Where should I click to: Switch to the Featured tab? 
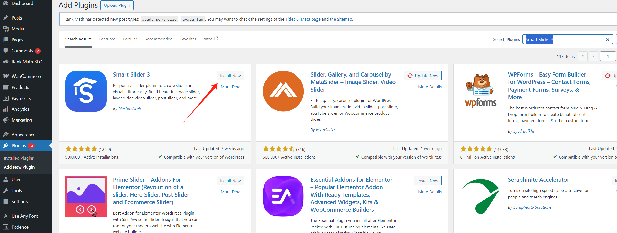107,39
